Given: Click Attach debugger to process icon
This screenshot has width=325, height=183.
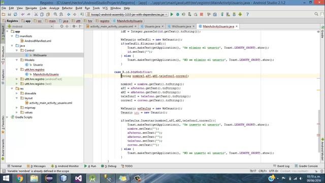Looking at the screenshot, I should click(x=189, y=14).
